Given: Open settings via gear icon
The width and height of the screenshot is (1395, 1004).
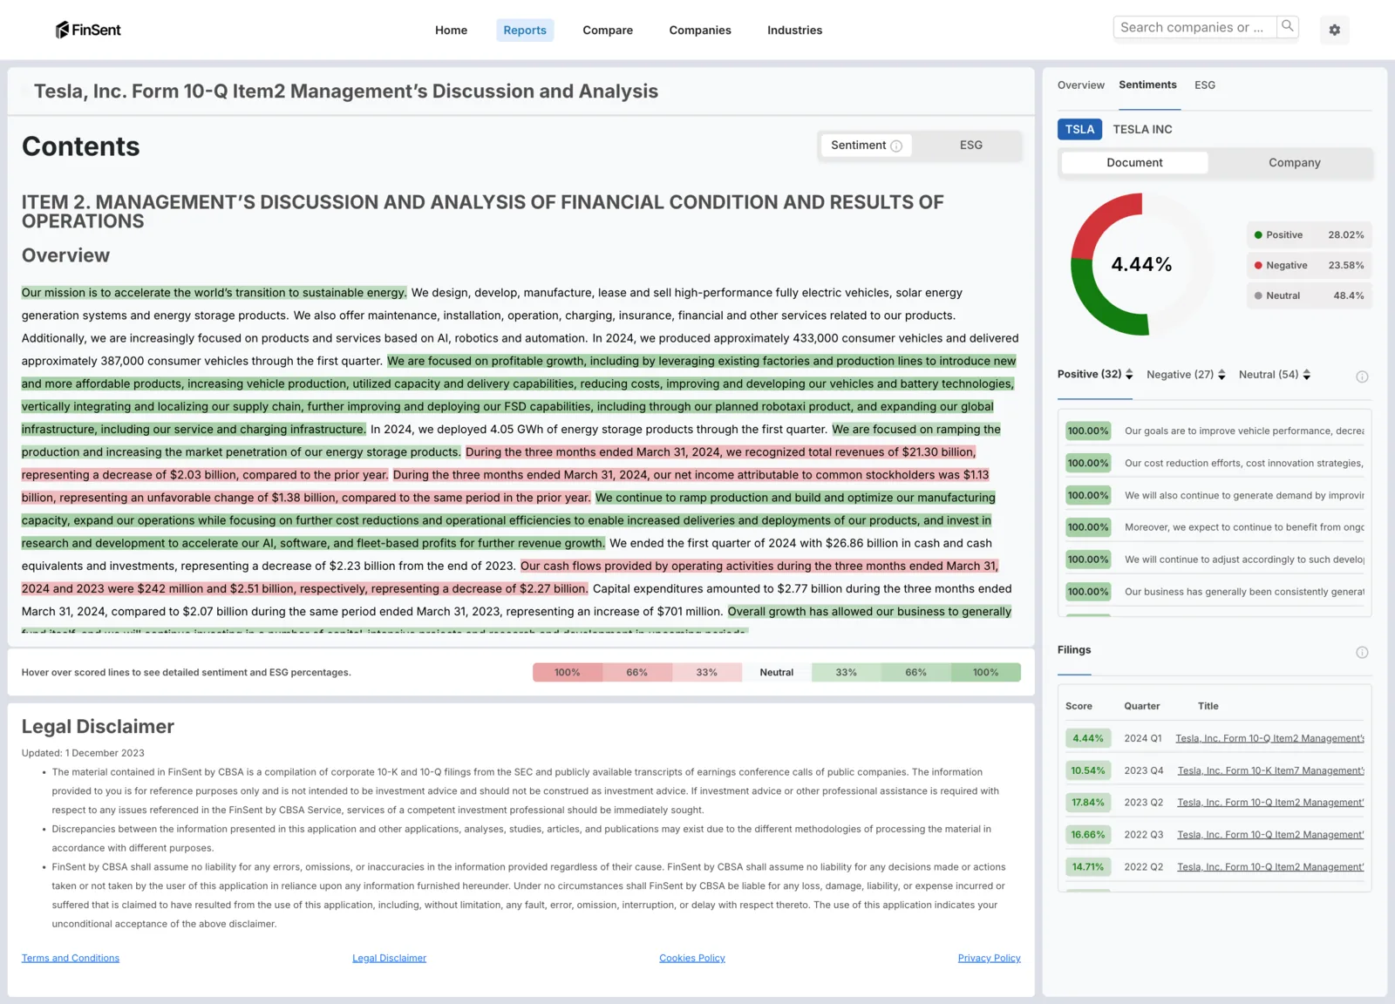Looking at the screenshot, I should point(1334,30).
